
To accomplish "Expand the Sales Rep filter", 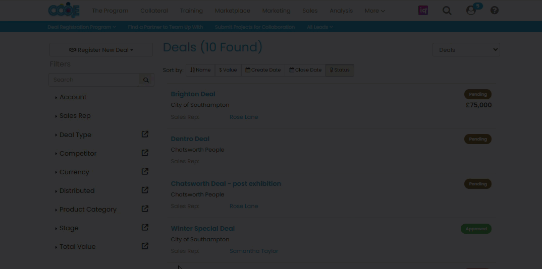I will pyautogui.click(x=73, y=116).
